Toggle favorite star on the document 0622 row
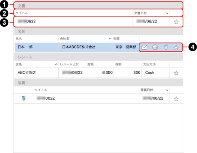Screen dimensions: 197x153 pyautogui.click(x=176, y=22)
